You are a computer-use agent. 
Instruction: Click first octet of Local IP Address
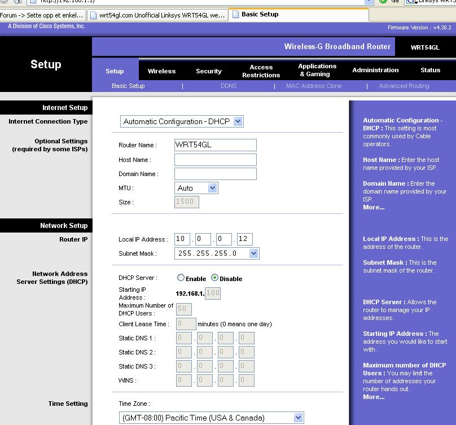pyautogui.click(x=182, y=239)
